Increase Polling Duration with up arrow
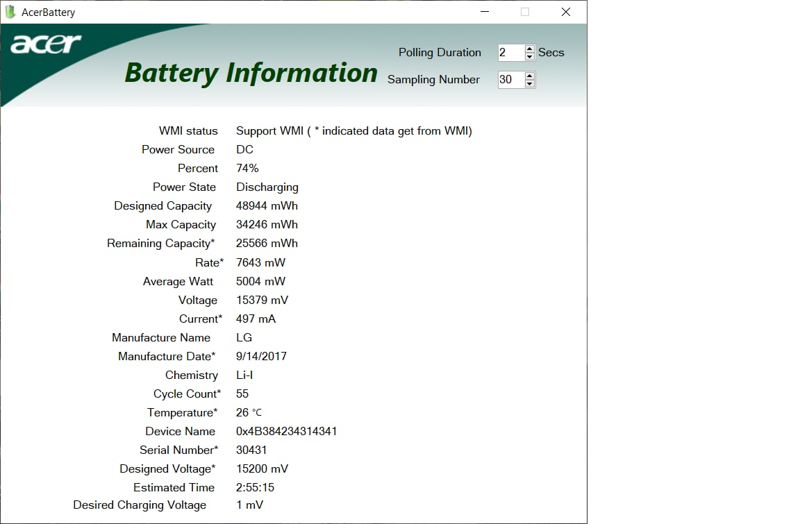The width and height of the screenshot is (800, 524). pos(530,49)
